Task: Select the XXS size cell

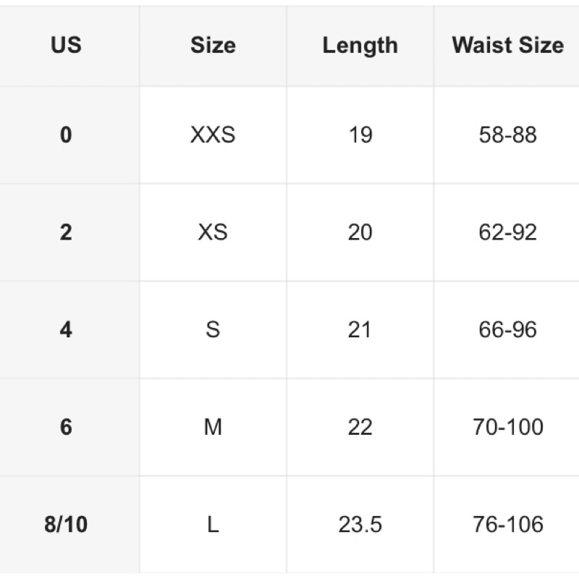Action: coord(213,135)
